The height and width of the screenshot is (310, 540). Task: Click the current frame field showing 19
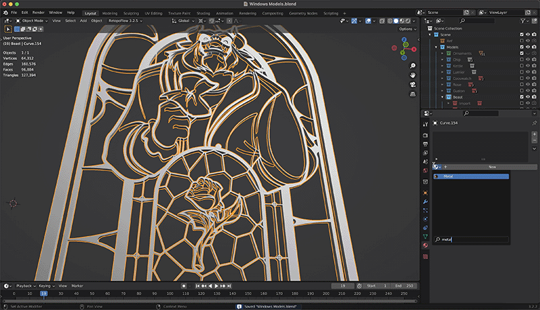[x=343, y=286]
